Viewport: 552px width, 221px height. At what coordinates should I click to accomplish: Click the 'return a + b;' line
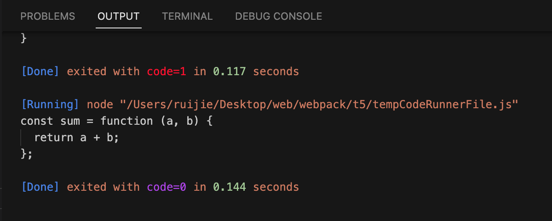pos(77,138)
